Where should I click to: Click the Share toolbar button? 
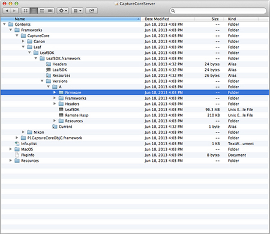[92, 11]
